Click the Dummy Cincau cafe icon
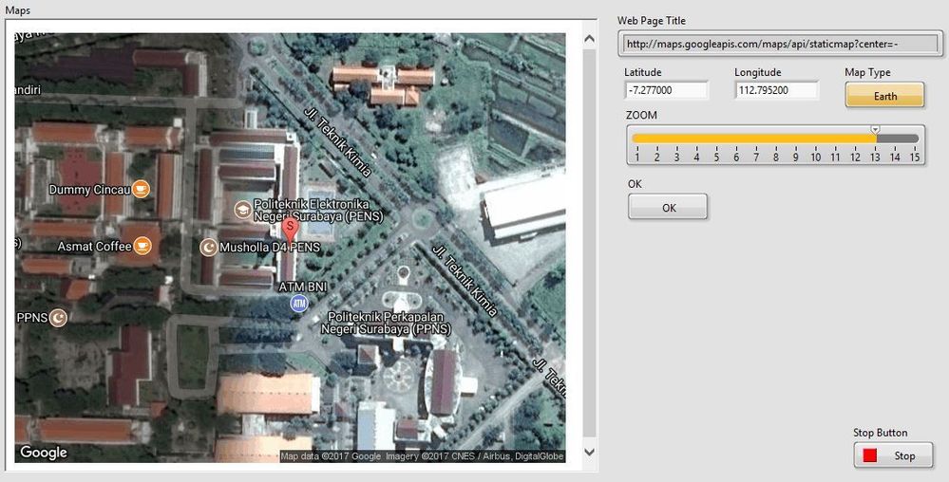Viewport: 949px width, 482px height. [141, 190]
